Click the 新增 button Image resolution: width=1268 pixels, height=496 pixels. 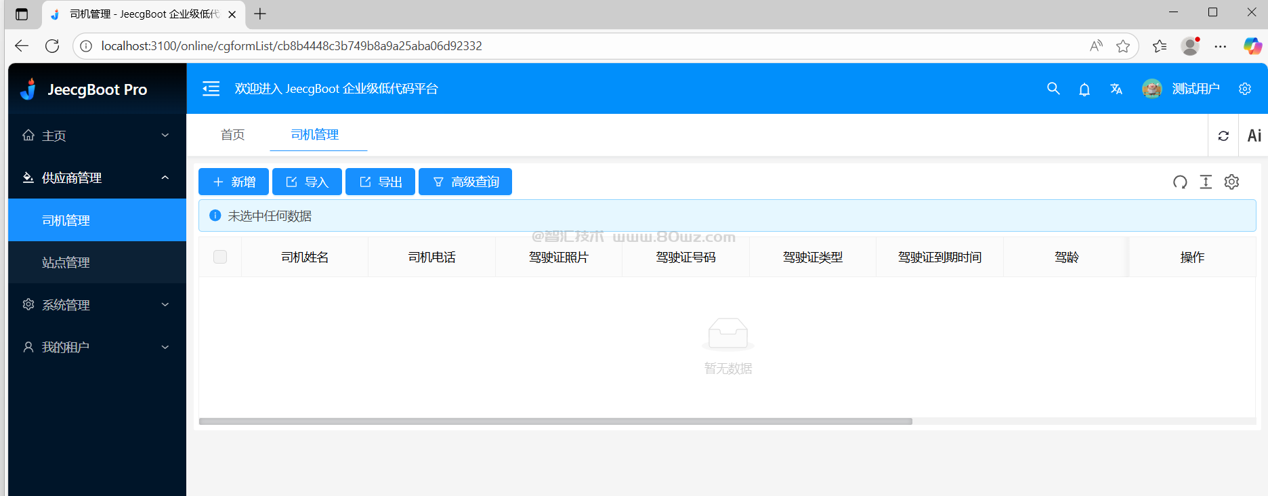[x=234, y=182]
